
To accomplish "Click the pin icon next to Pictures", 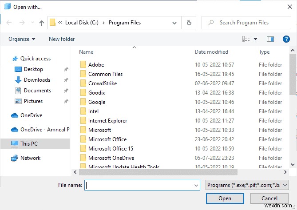I will pyautogui.click(x=66, y=101).
